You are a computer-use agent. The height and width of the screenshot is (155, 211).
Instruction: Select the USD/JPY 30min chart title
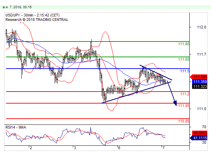tap(32, 15)
